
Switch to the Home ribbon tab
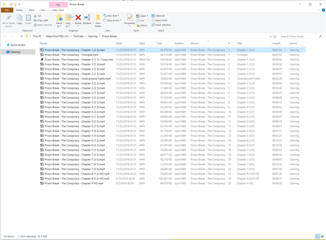(19, 10)
